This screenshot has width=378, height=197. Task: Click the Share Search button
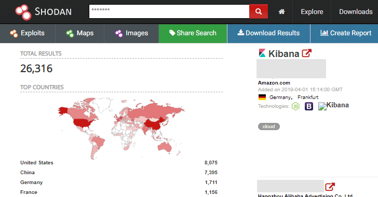tap(193, 33)
